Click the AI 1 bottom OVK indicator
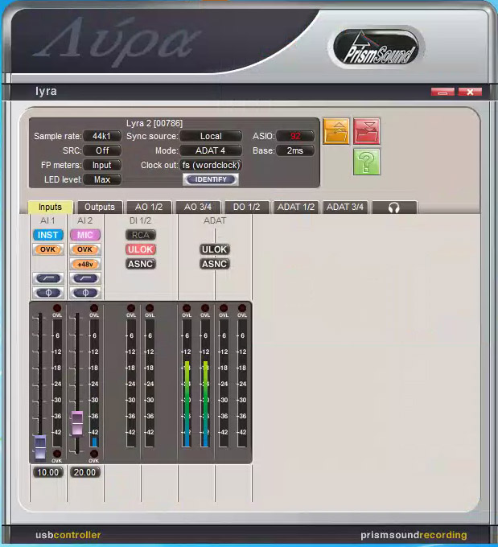Screen dimensions: 498x547 tap(57, 454)
